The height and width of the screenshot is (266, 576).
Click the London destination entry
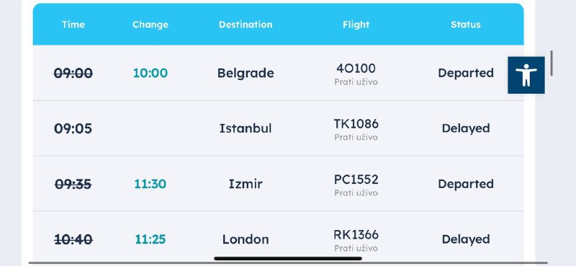(x=246, y=239)
